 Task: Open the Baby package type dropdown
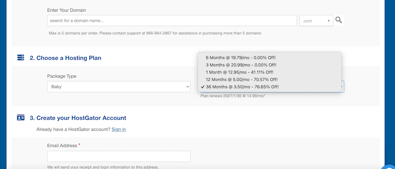click(119, 87)
